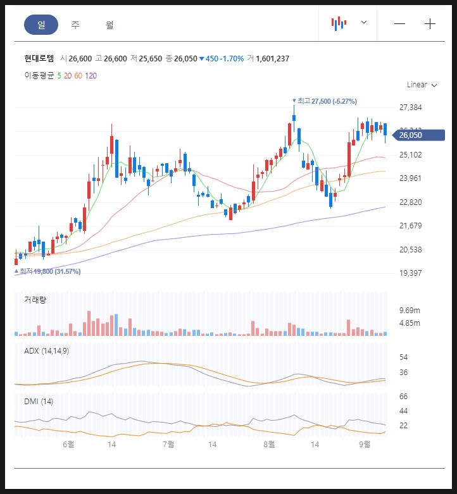Click the 6월 date axis label
Screen dimensions: 457x494
pos(68,444)
